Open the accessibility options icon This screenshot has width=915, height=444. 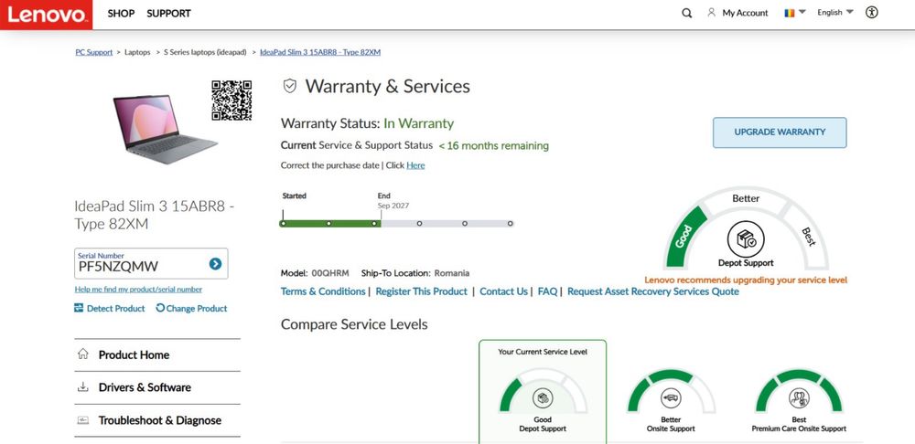(x=872, y=12)
